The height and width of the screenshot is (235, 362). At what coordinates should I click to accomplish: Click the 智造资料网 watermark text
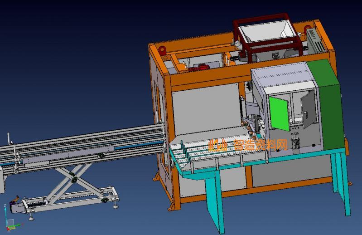pyautogui.click(x=261, y=145)
